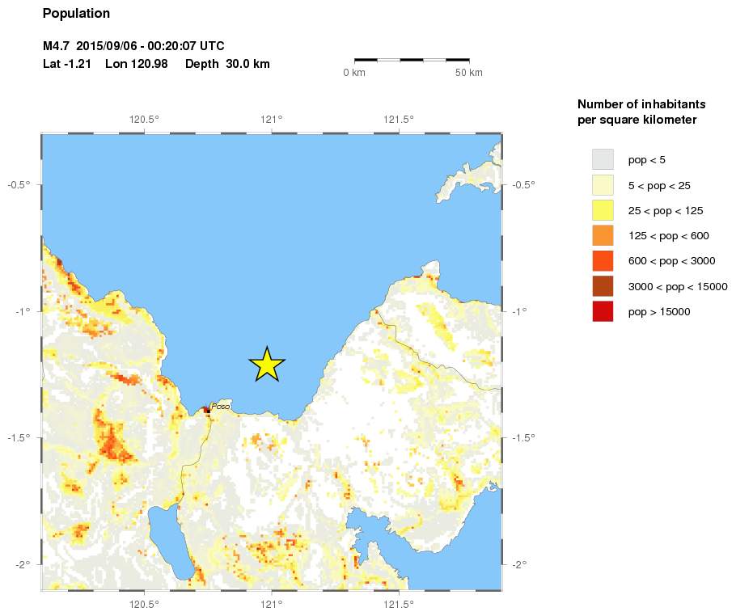Click the '121°' longitude label above map
Screen dimensions: 736x616
[x=271, y=120]
